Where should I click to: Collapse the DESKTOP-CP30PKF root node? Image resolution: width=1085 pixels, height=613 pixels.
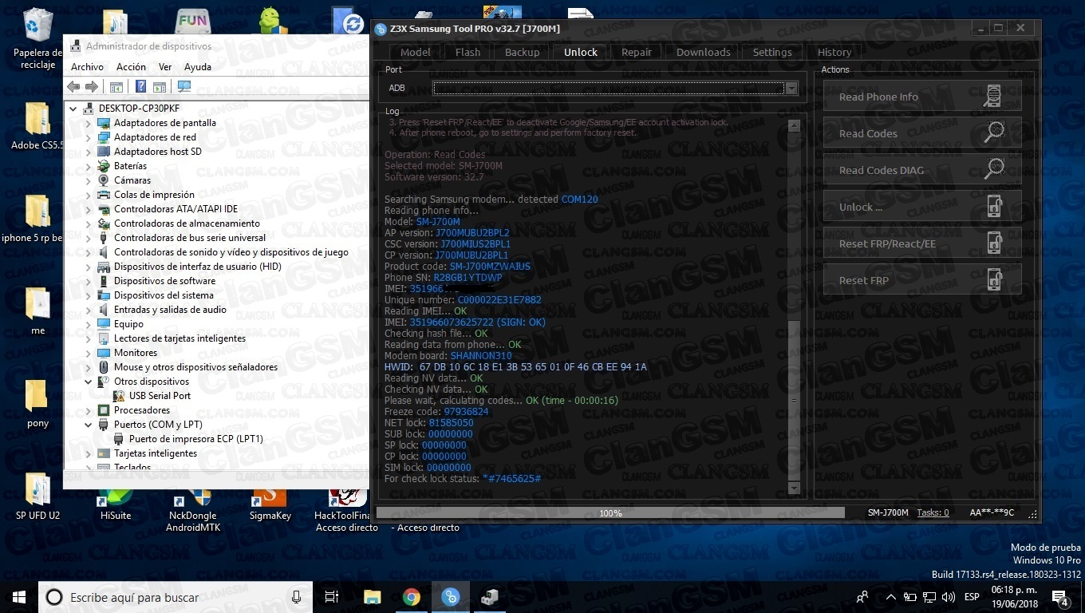pos(74,109)
